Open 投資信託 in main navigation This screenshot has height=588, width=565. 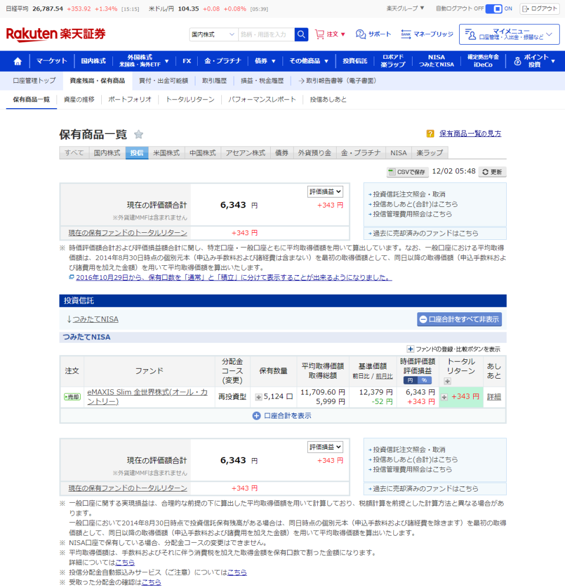[355, 61]
